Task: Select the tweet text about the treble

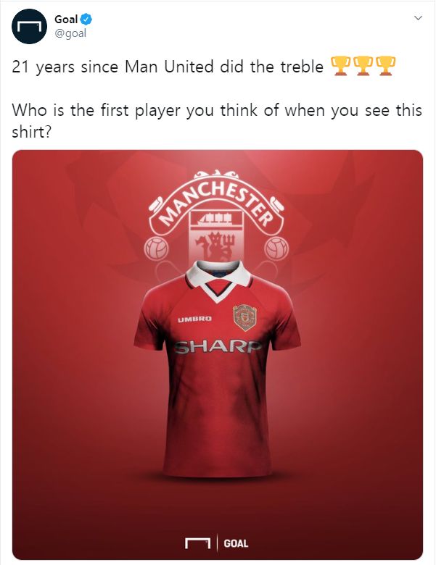Action: coord(168,67)
